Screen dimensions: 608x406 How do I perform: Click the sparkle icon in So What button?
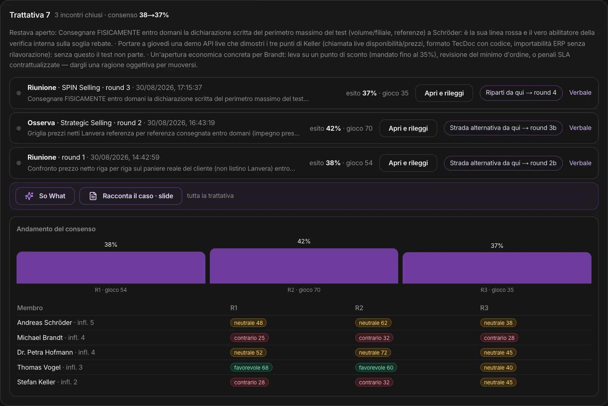click(x=29, y=196)
